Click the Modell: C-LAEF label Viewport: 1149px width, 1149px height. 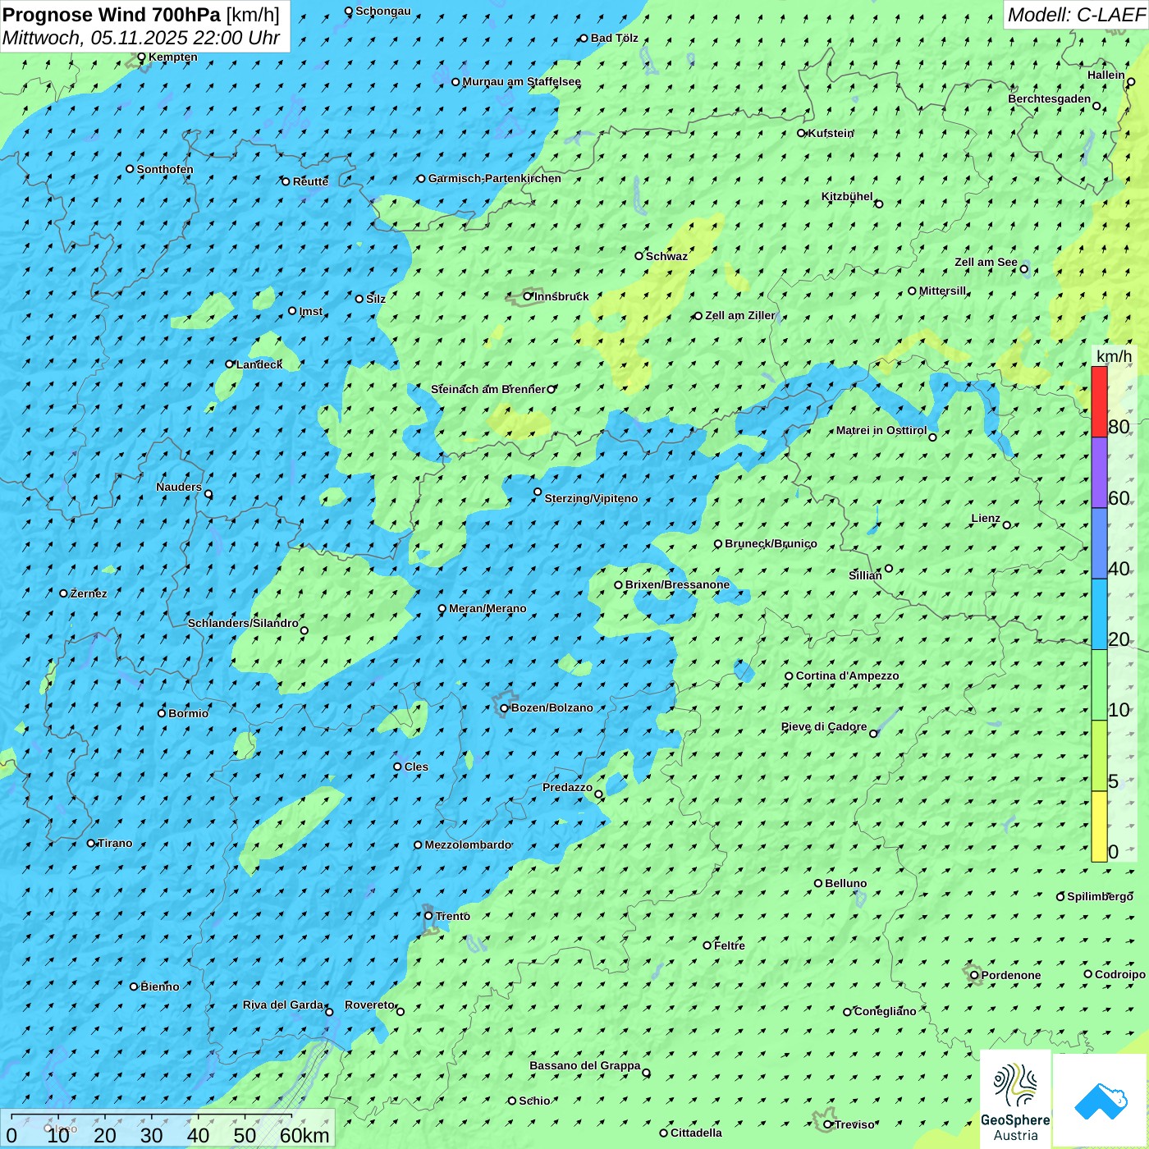1075,15
